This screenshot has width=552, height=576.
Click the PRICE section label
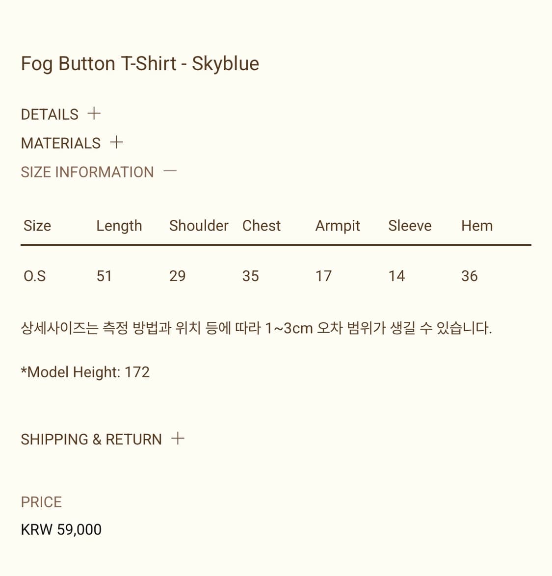[x=41, y=502]
